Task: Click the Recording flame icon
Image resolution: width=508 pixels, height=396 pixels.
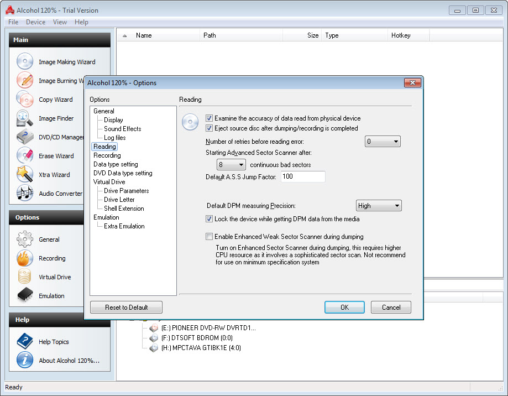Action: point(25,258)
